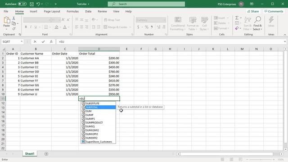This screenshot has height=162, width=288.
Task: Toggle Italic formatting
Action: coord(31,27)
